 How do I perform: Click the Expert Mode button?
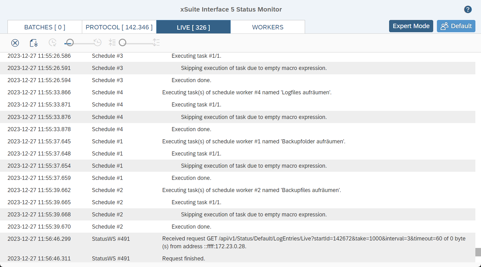point(411,26)
